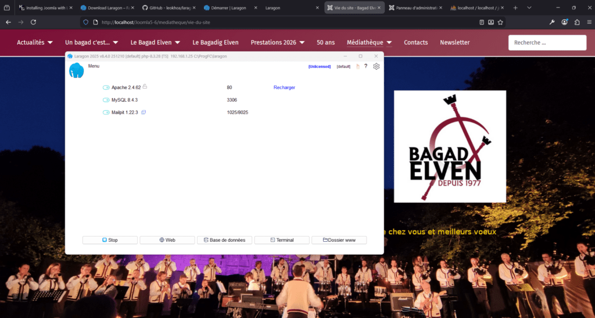Open a new browser tab

(515, 8)
